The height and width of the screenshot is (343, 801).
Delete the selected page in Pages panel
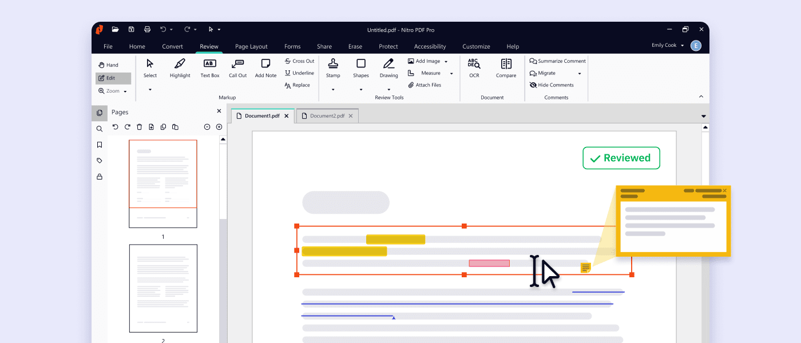click(139, 127)
